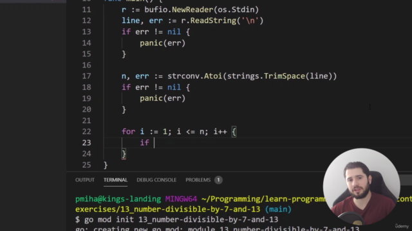Click line number 24 in the gutter

click(x=86, y=154)
